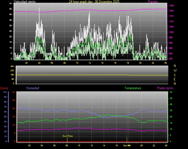Click the yellow wind direction line

point(82,75)
